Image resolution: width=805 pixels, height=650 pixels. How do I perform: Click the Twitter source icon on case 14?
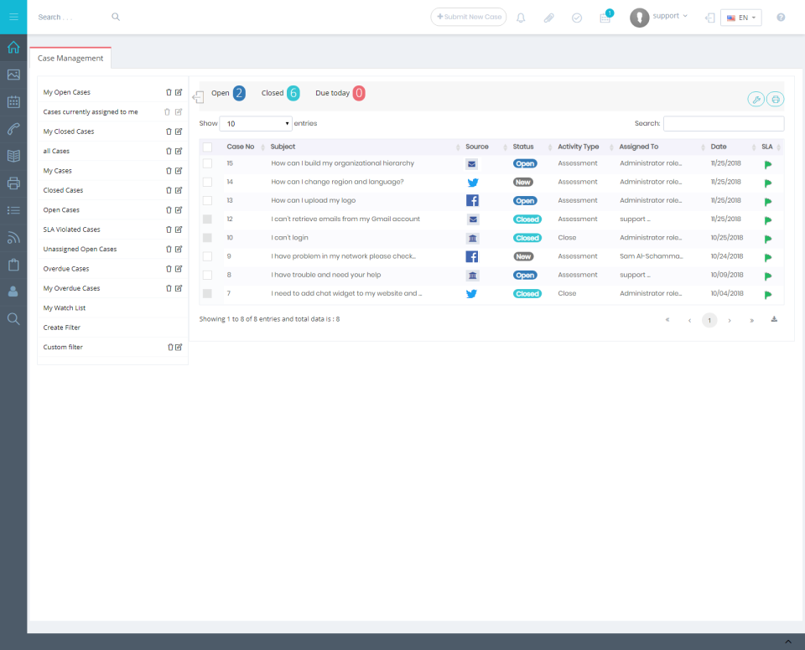point(472,182)
